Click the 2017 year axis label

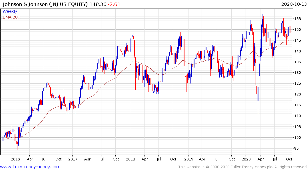(x=73, y=159)
